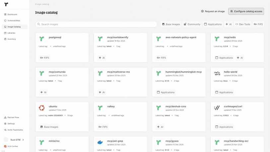Screen dimensions: 270x152
Task: Open the minio/mc image title
Action: pyautogui.click(x=54, y=141)
